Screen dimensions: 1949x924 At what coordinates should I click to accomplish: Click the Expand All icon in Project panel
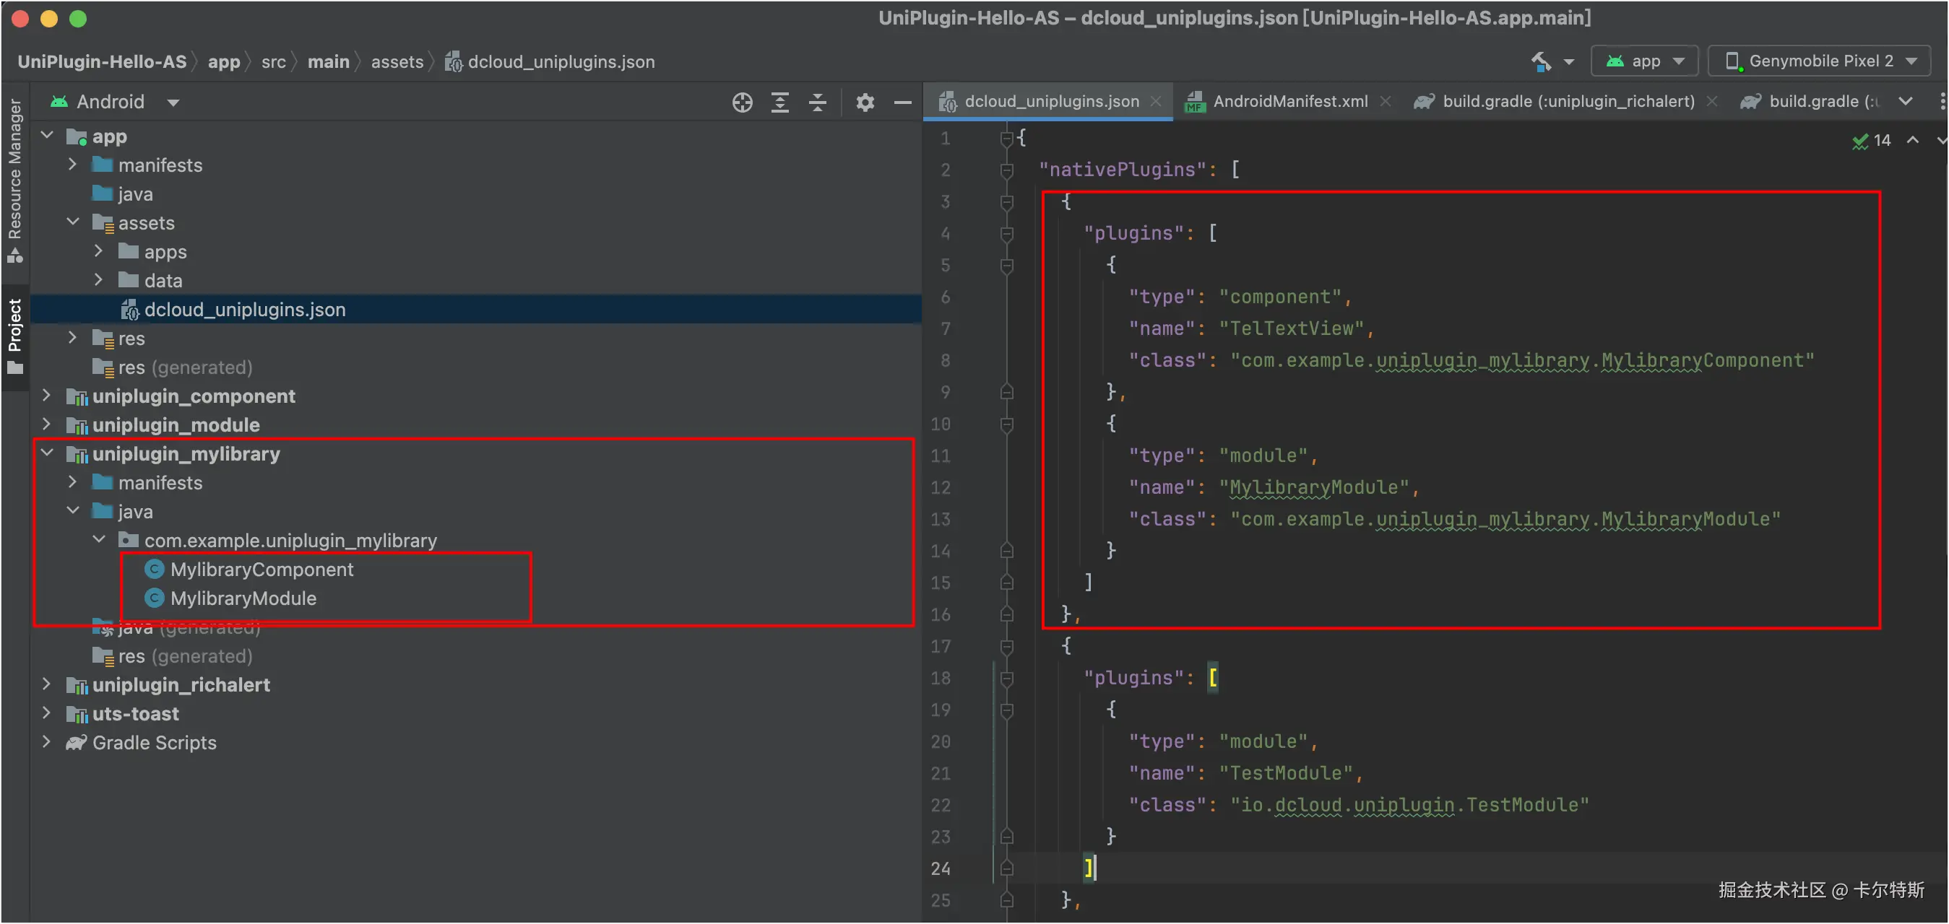tap(780, 102)
